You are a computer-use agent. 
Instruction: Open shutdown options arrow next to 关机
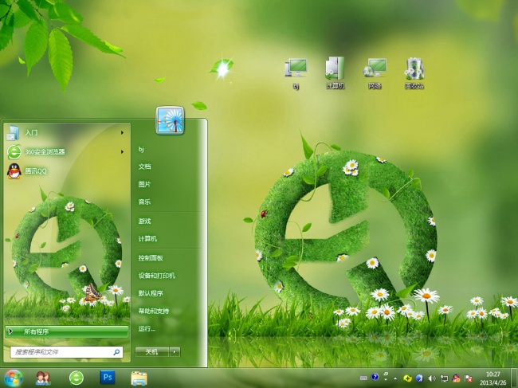pyautogui.click(x=175, y=351)
